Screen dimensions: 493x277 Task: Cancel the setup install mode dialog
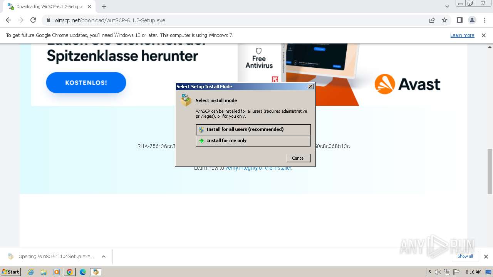point(298,158)
